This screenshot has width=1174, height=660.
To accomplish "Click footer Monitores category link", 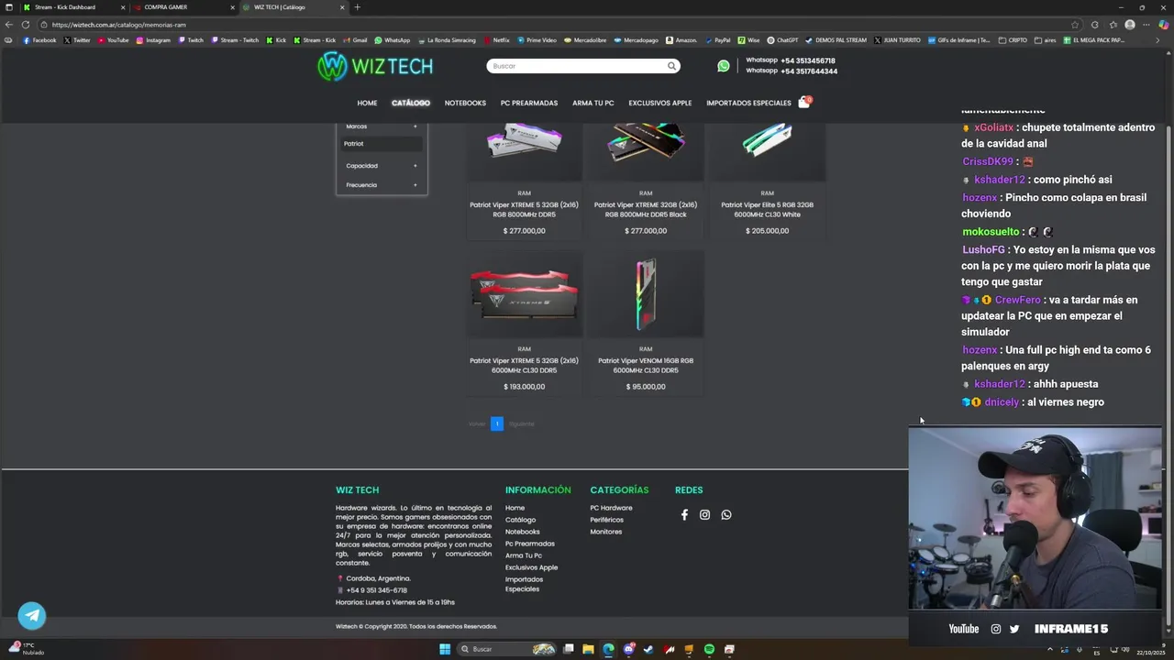I will (x=605, y=532).
